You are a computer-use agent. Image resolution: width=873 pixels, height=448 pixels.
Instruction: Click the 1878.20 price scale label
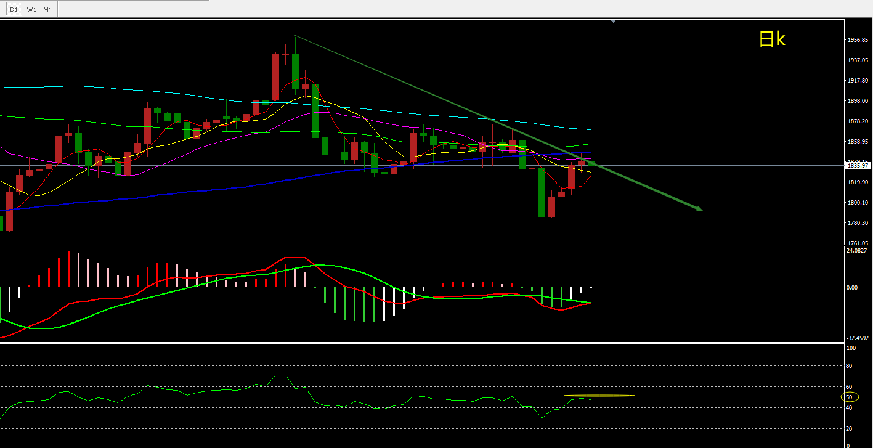858,121
